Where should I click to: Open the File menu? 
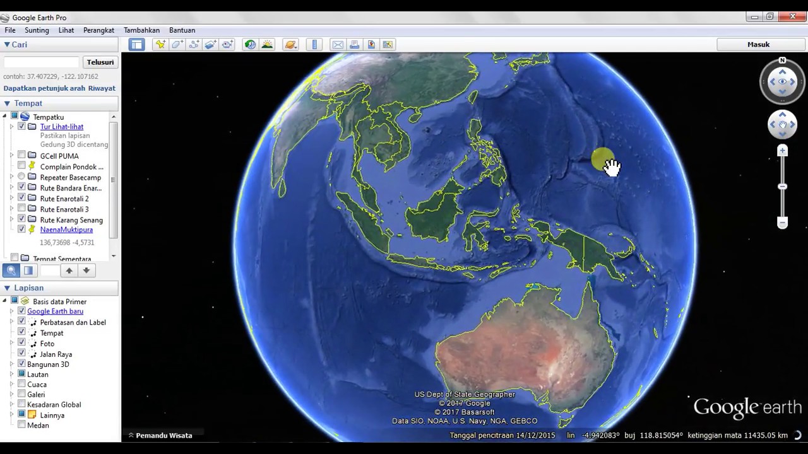pos(10,30)
